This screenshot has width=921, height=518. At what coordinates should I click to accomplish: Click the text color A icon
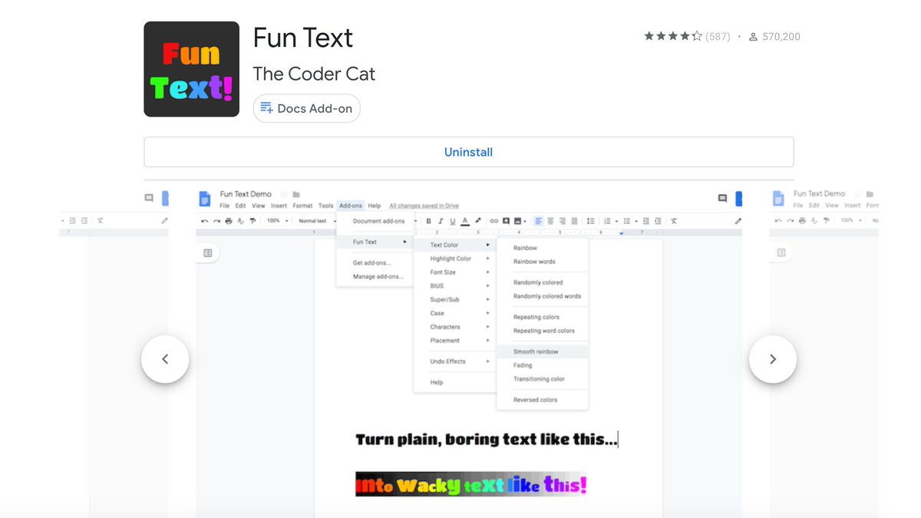coord(465,221)
